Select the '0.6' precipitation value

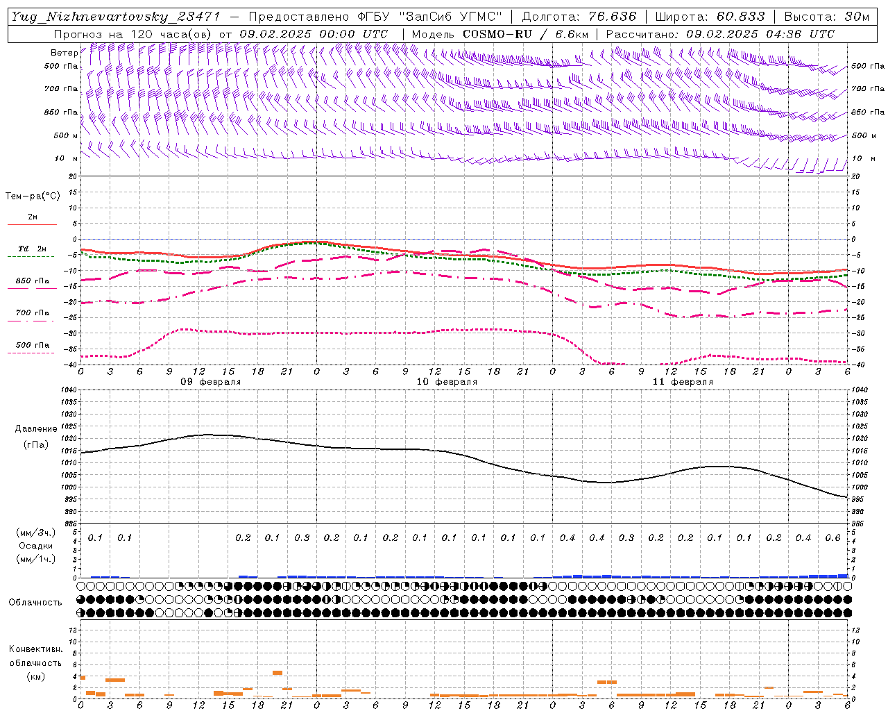pyautogui.click(x=833, y=538)
